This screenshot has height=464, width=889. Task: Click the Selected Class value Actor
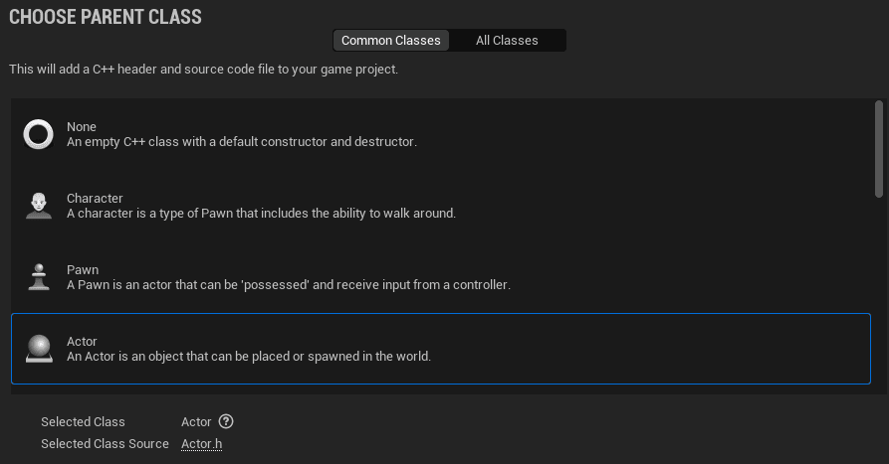click(x=196, y=421)
